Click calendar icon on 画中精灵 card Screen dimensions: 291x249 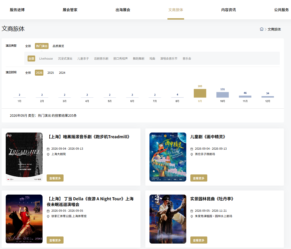click(192, 149)
